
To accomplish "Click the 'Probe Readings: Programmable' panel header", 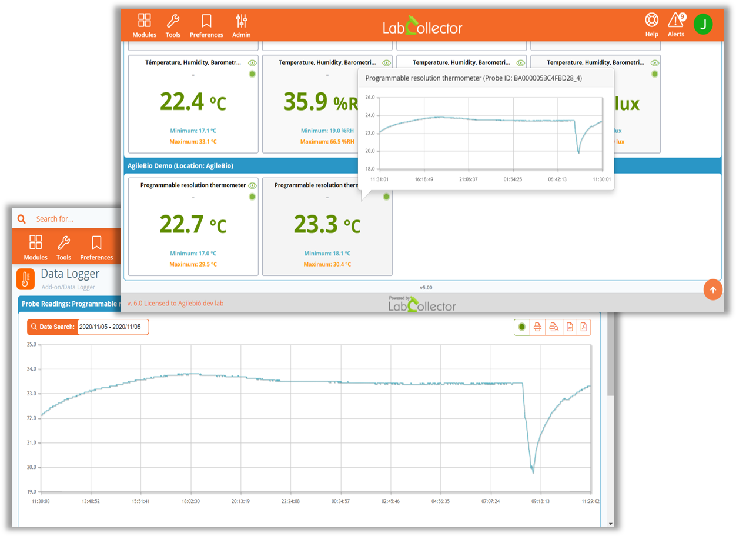I will [x=69, y=304].
